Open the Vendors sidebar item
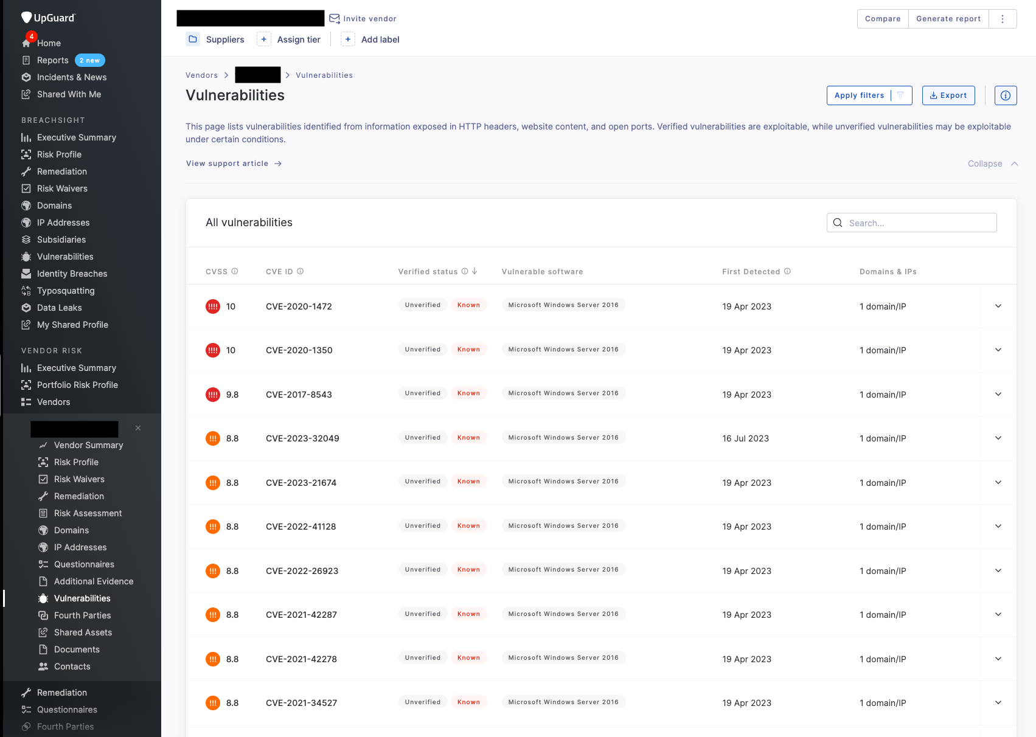This screenshot has height=737, width=1036. tap(54, 402)
